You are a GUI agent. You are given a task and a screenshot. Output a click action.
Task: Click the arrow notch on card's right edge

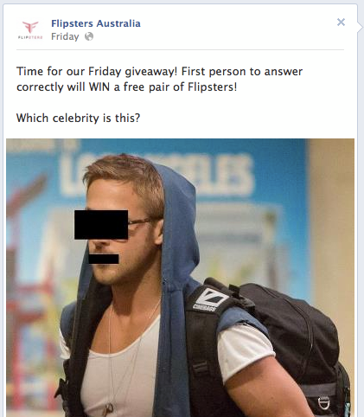(360, 27)
